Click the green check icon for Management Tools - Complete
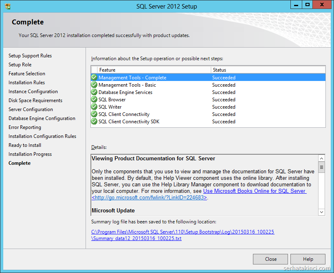334x273 pixels. [x=94, y=77]
